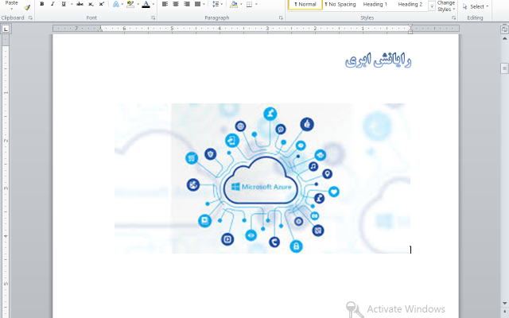
Task: Apply the Normal style
Action: coord(305,5)
